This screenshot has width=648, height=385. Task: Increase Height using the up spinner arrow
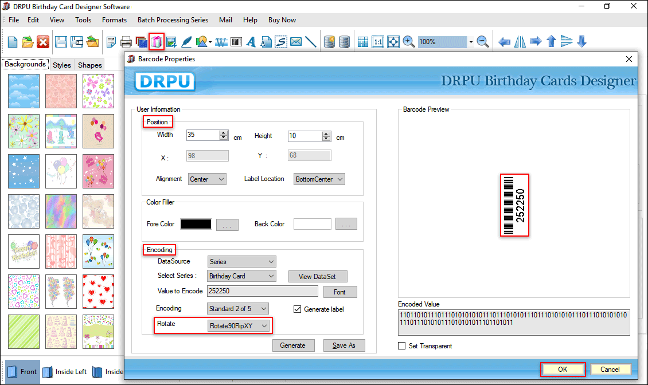(326, 133)
